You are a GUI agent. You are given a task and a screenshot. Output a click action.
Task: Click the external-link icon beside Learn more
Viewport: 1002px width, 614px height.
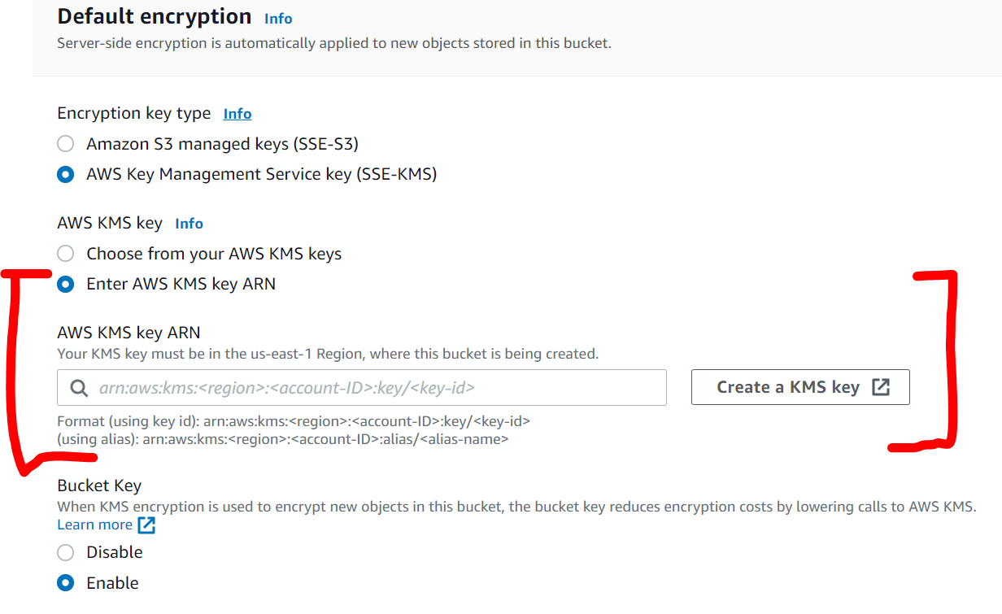(146, 525)
